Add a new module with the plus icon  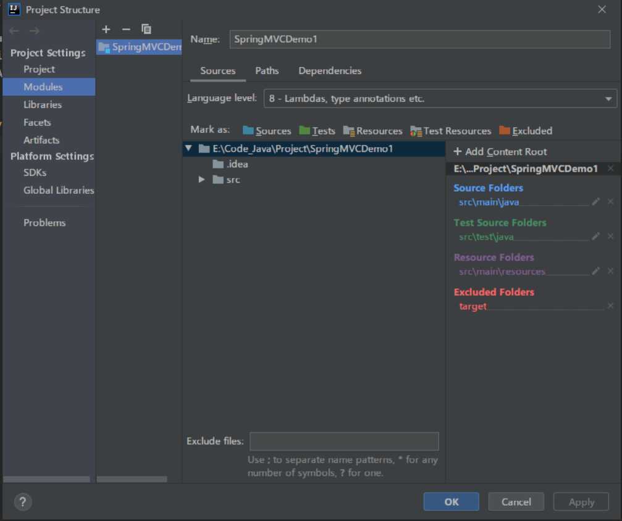click(106, 30)
